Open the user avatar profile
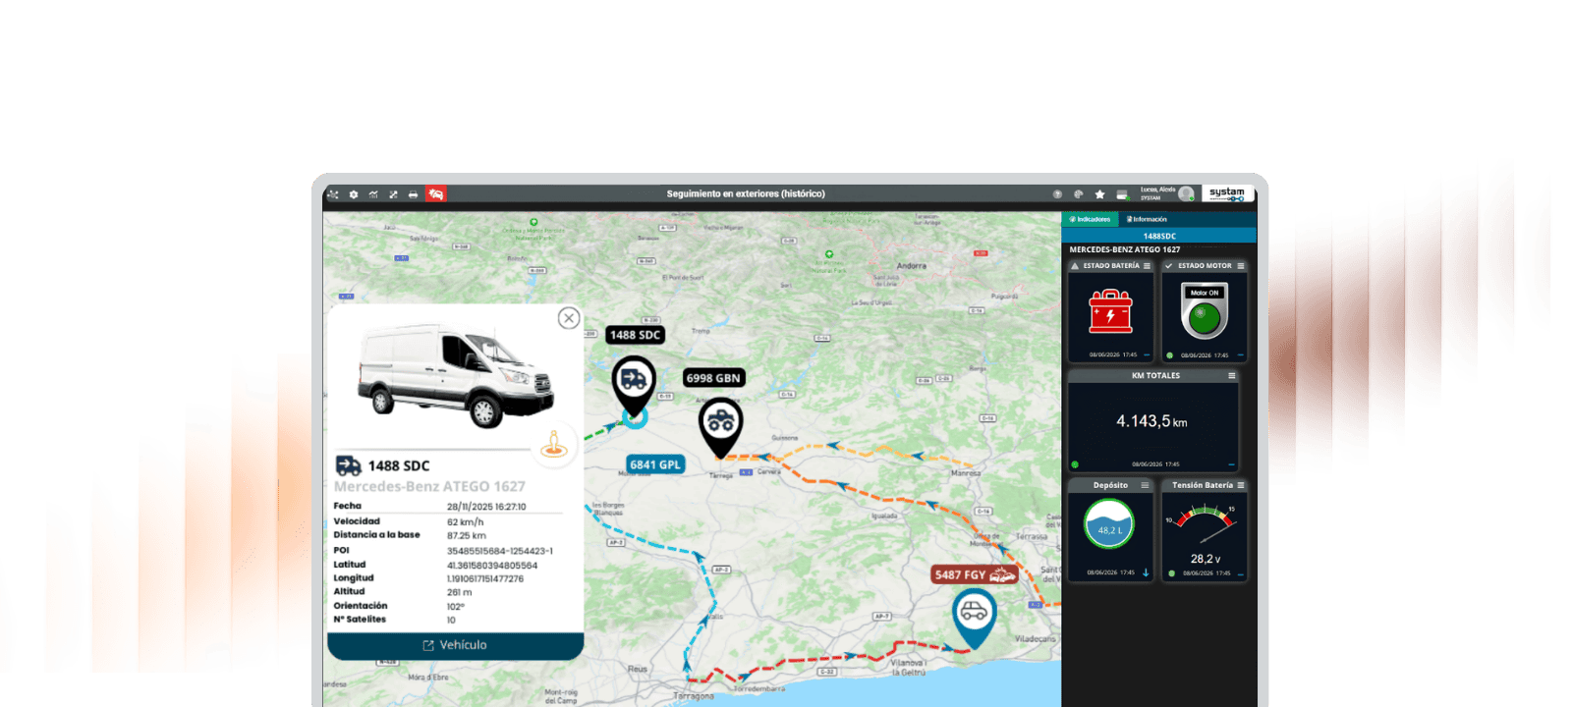 [1186, 193]
